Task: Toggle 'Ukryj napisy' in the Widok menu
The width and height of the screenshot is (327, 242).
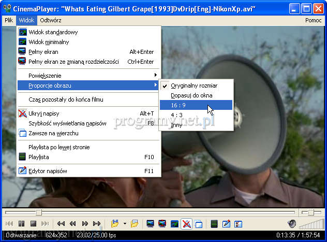Action: 43,113
